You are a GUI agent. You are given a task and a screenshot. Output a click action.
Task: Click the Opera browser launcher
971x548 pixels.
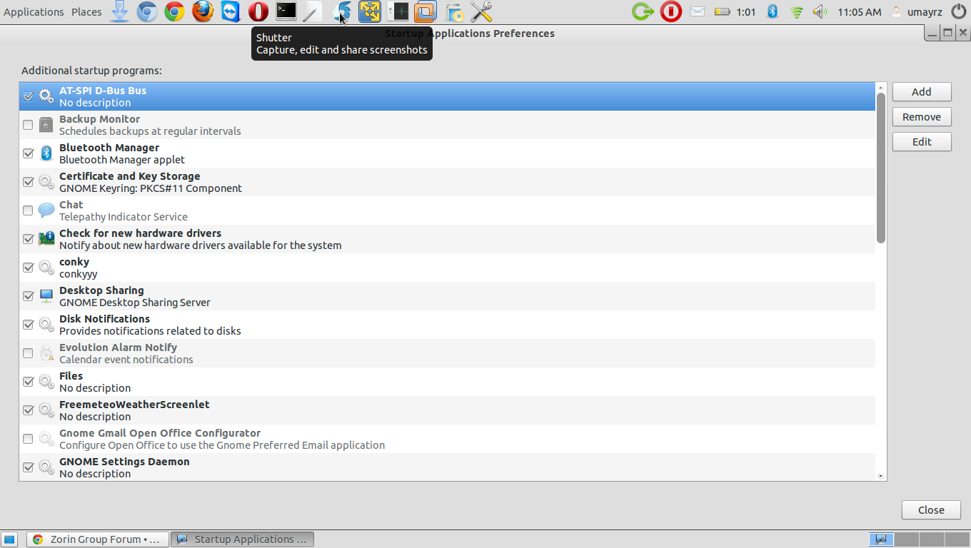tap(258, 11)
